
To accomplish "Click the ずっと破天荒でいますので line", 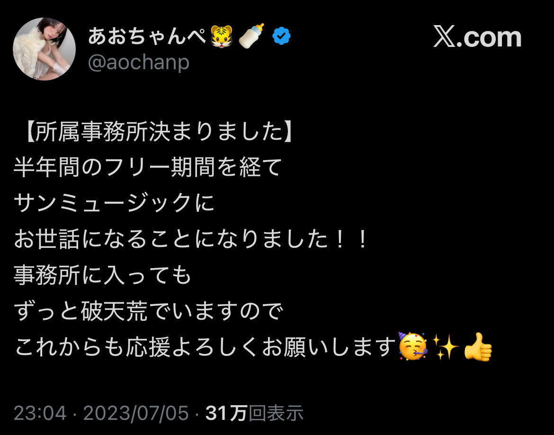I will click(149, 311).
